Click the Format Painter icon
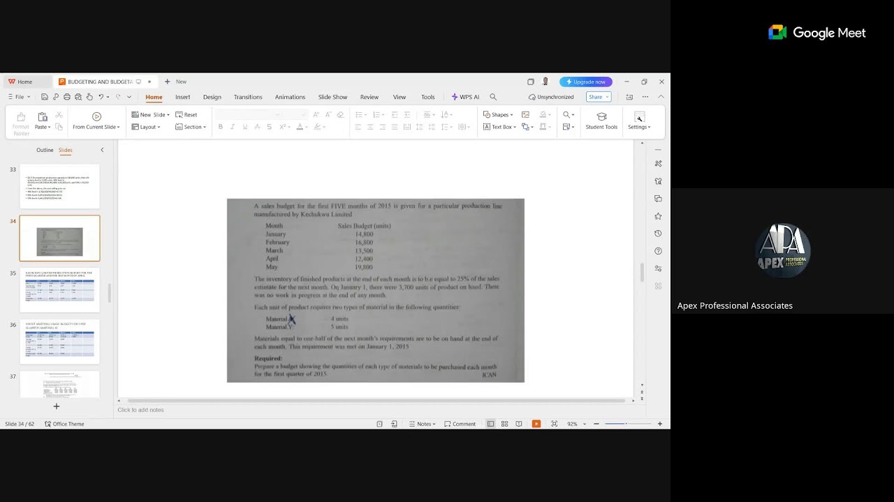This screenshot has height=502, width=894. point(21,116)
